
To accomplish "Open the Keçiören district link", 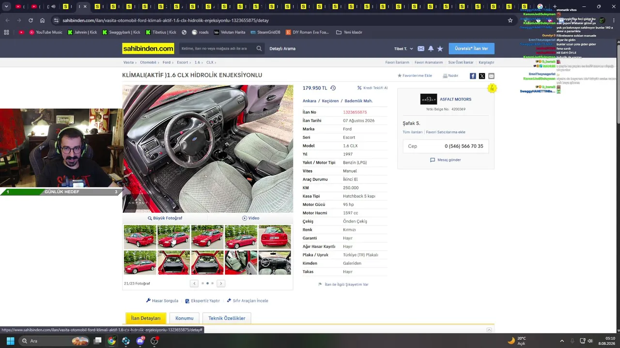I will [x=330, y=101].
